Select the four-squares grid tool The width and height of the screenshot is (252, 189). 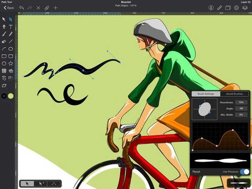4,71
